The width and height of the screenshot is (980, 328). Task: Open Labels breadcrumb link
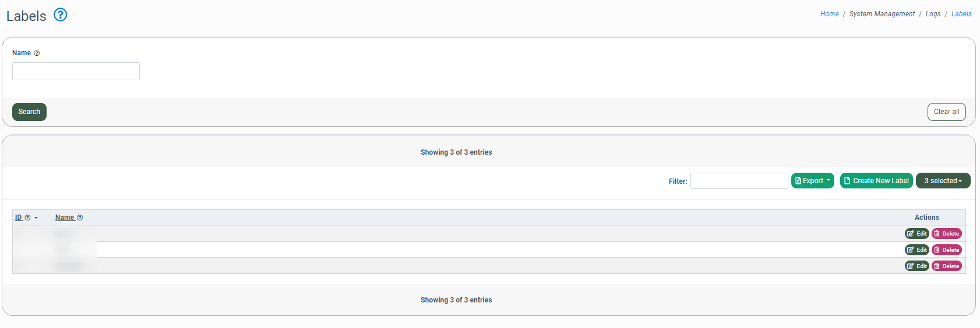[x=961, y=14]
